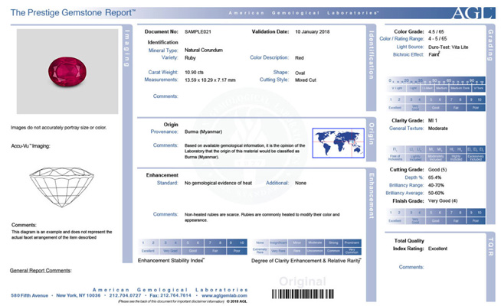The width and height of the screenshot is (501, 306).
Task: Click The Prestige Gemstone Report title
Action: (74, 13)
